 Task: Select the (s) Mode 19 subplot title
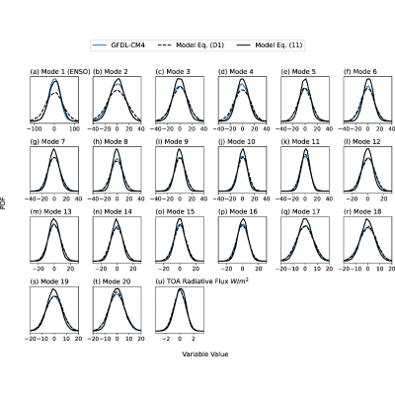coord(49,281)
